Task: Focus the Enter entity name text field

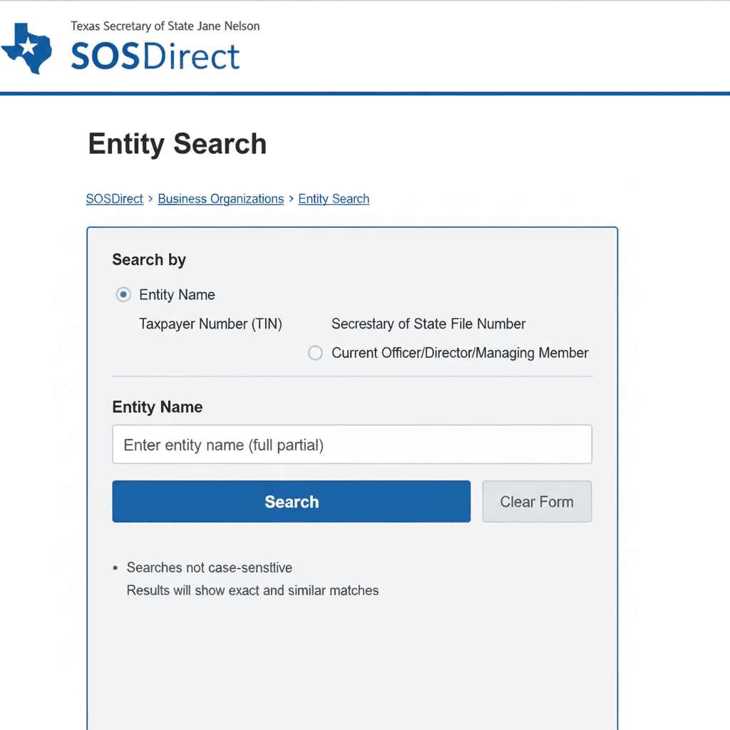Action: [x=352, y=445]
